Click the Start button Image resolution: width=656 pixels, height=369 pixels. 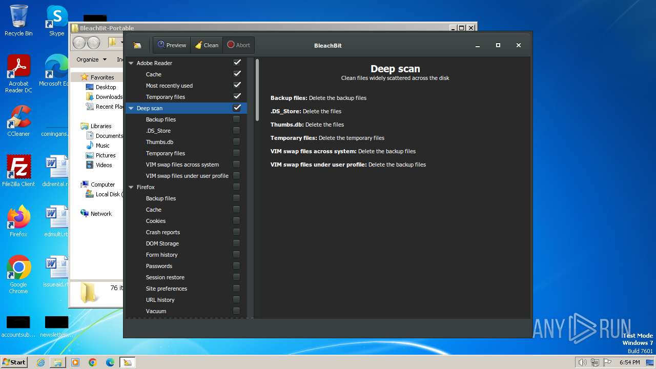14,362
